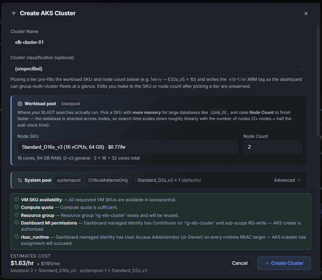Screen dimensions: 322x280
Task: Click the Workload pool heading
Action: 40,104
